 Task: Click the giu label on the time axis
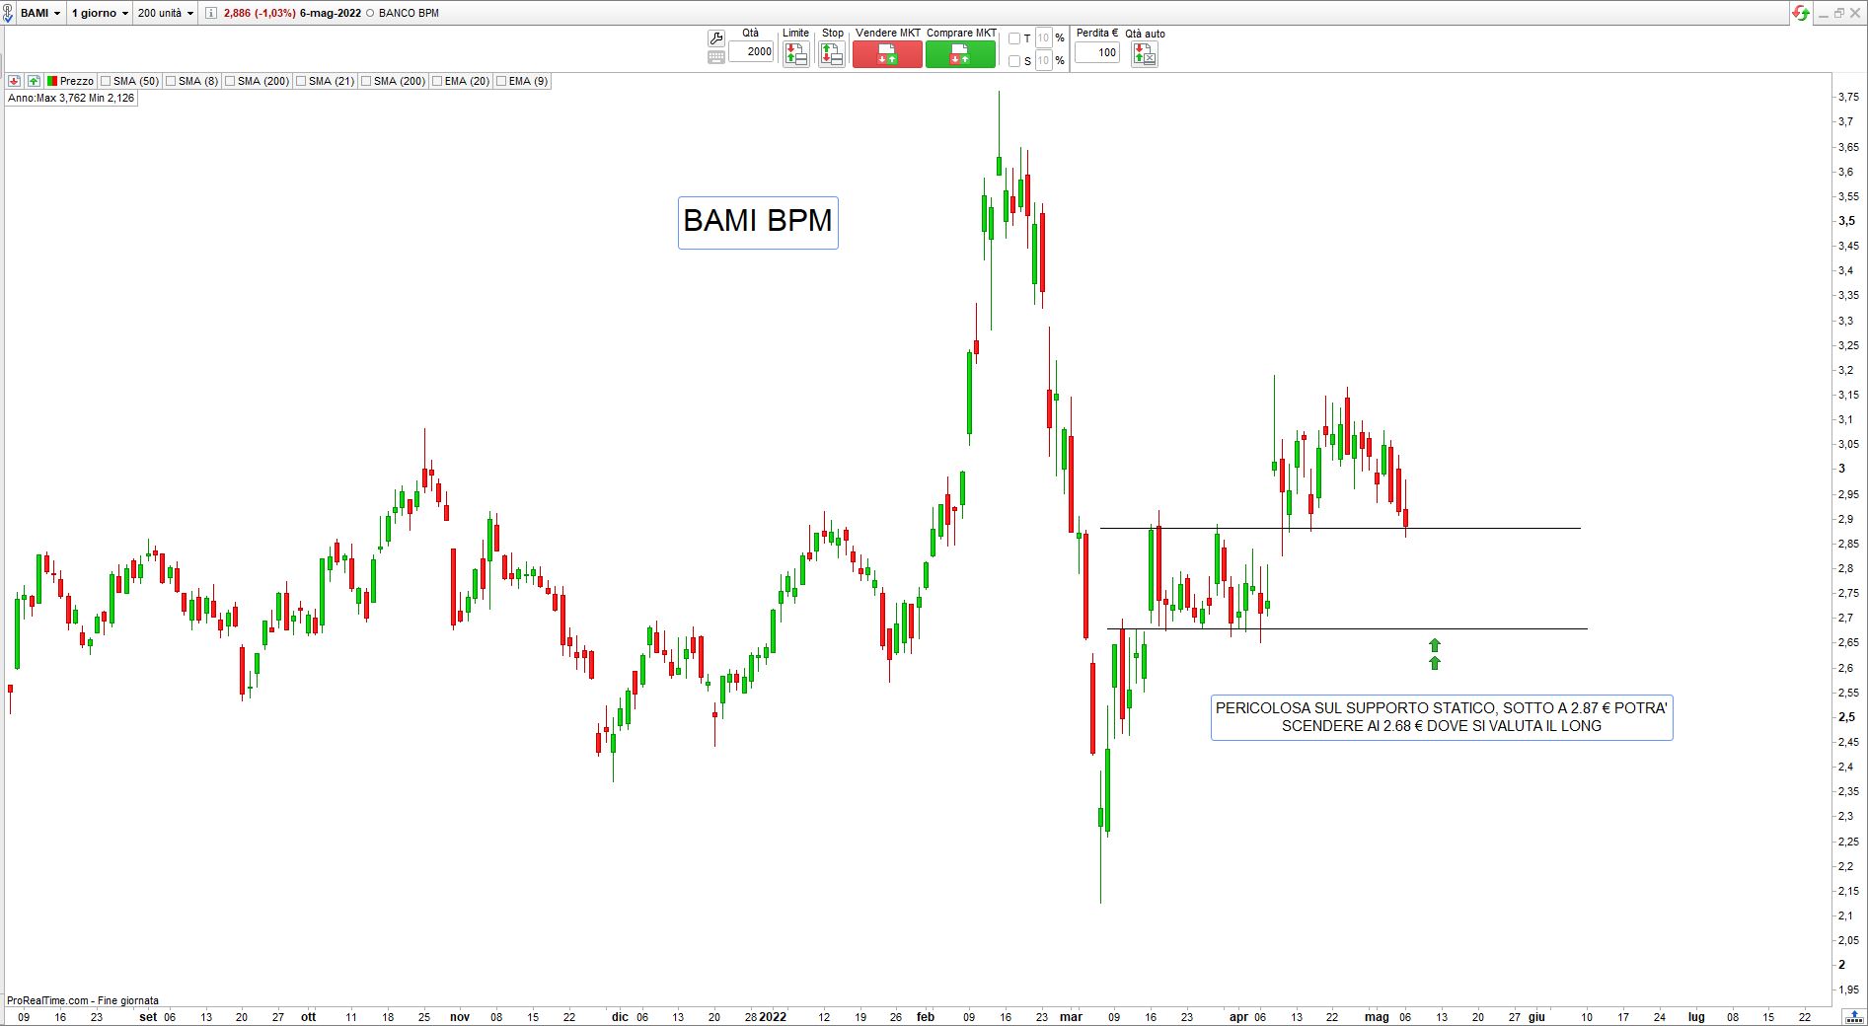(x=1536, y=1016)
